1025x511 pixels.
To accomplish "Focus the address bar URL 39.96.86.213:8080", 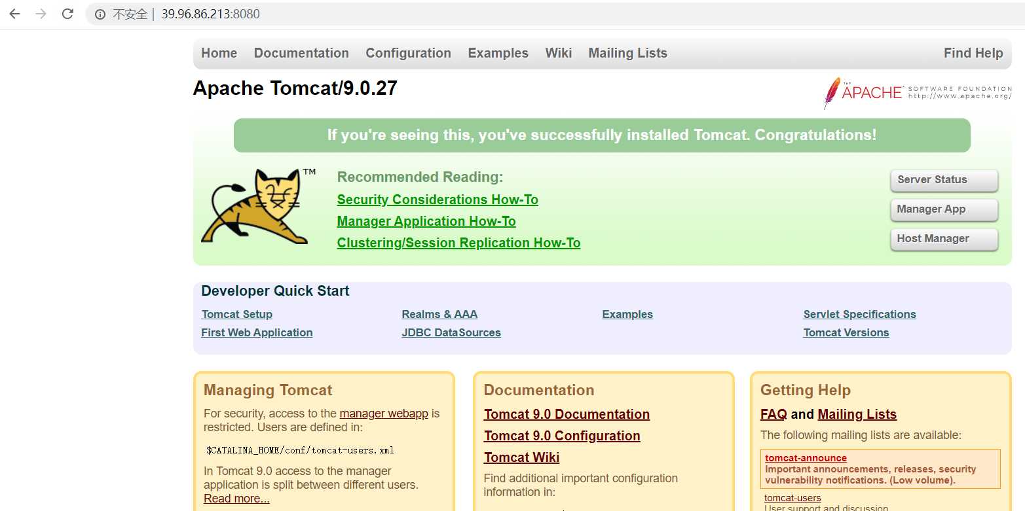I will pos(211,14).
